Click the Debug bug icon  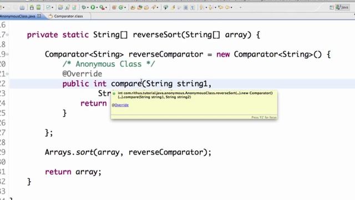tap(84, 7)
